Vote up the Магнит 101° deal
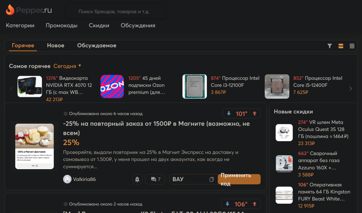Screen dimensions: 362x213 point(254,113)
